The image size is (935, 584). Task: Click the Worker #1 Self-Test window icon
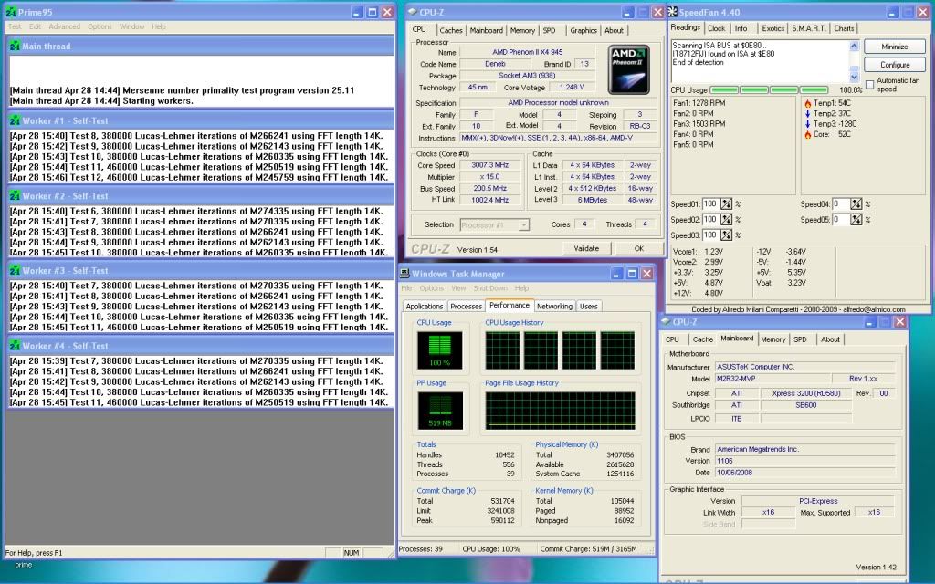pos(15,120)
